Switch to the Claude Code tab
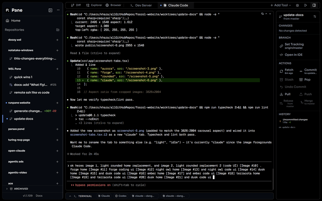322x201 pixels. (175, 5)
